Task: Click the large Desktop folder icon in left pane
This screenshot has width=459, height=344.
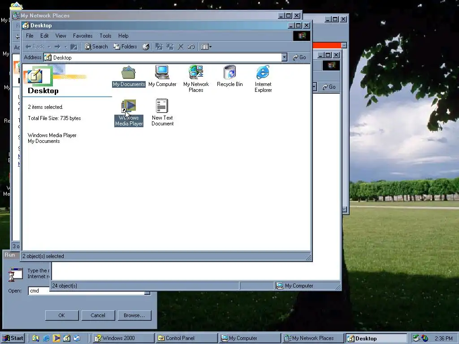Action: point(35,76)
